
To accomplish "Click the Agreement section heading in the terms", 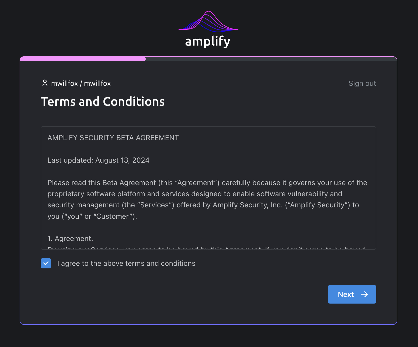I will (70, 238).
